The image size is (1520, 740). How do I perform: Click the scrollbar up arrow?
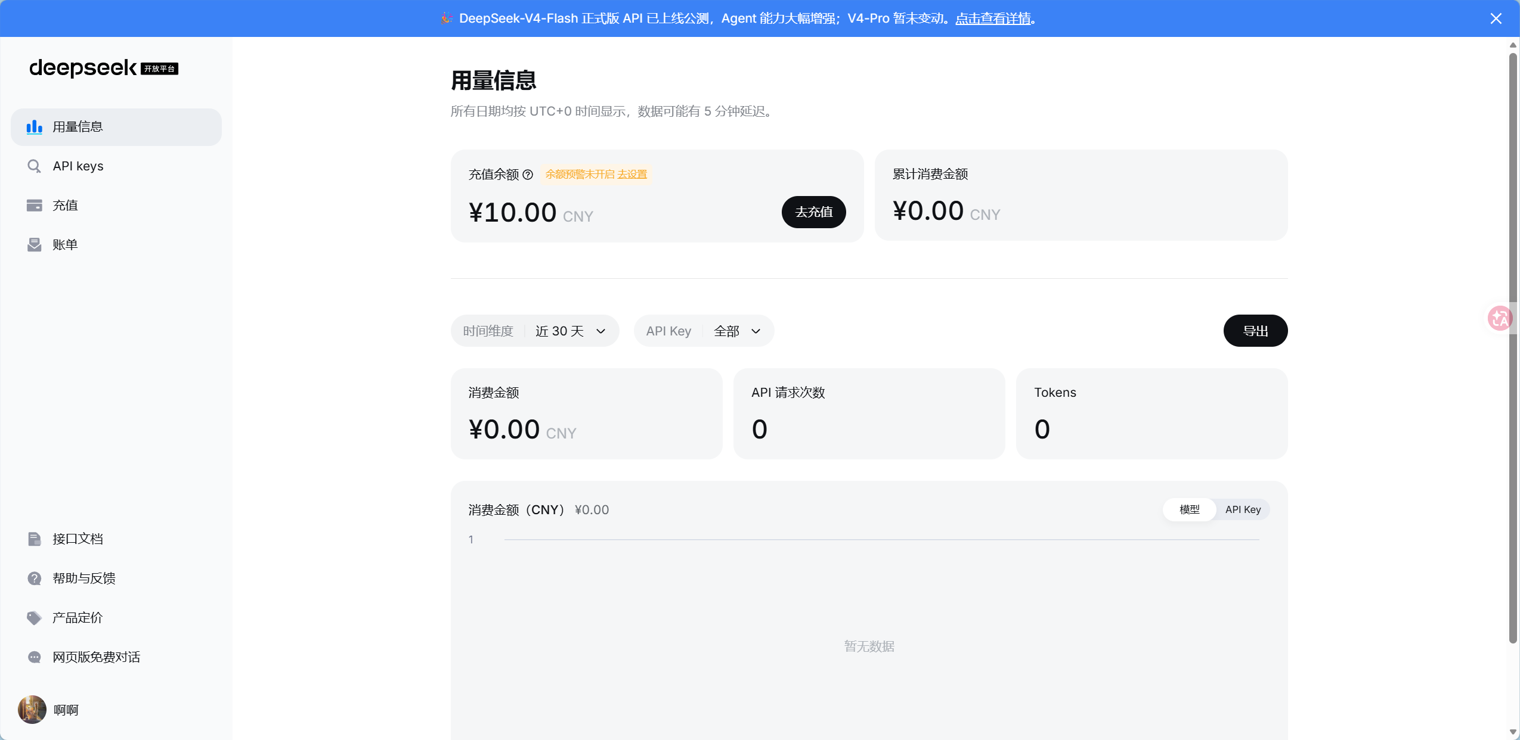click(x=1513, y=45)
